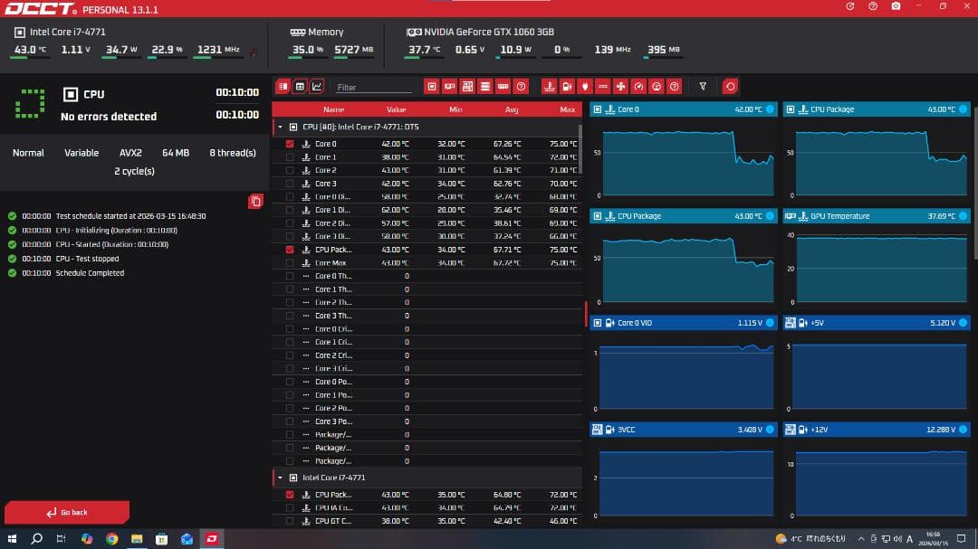Filter sensors by storage drives icon
This screenshot has height=549, width=978.
tap(485, 87)
